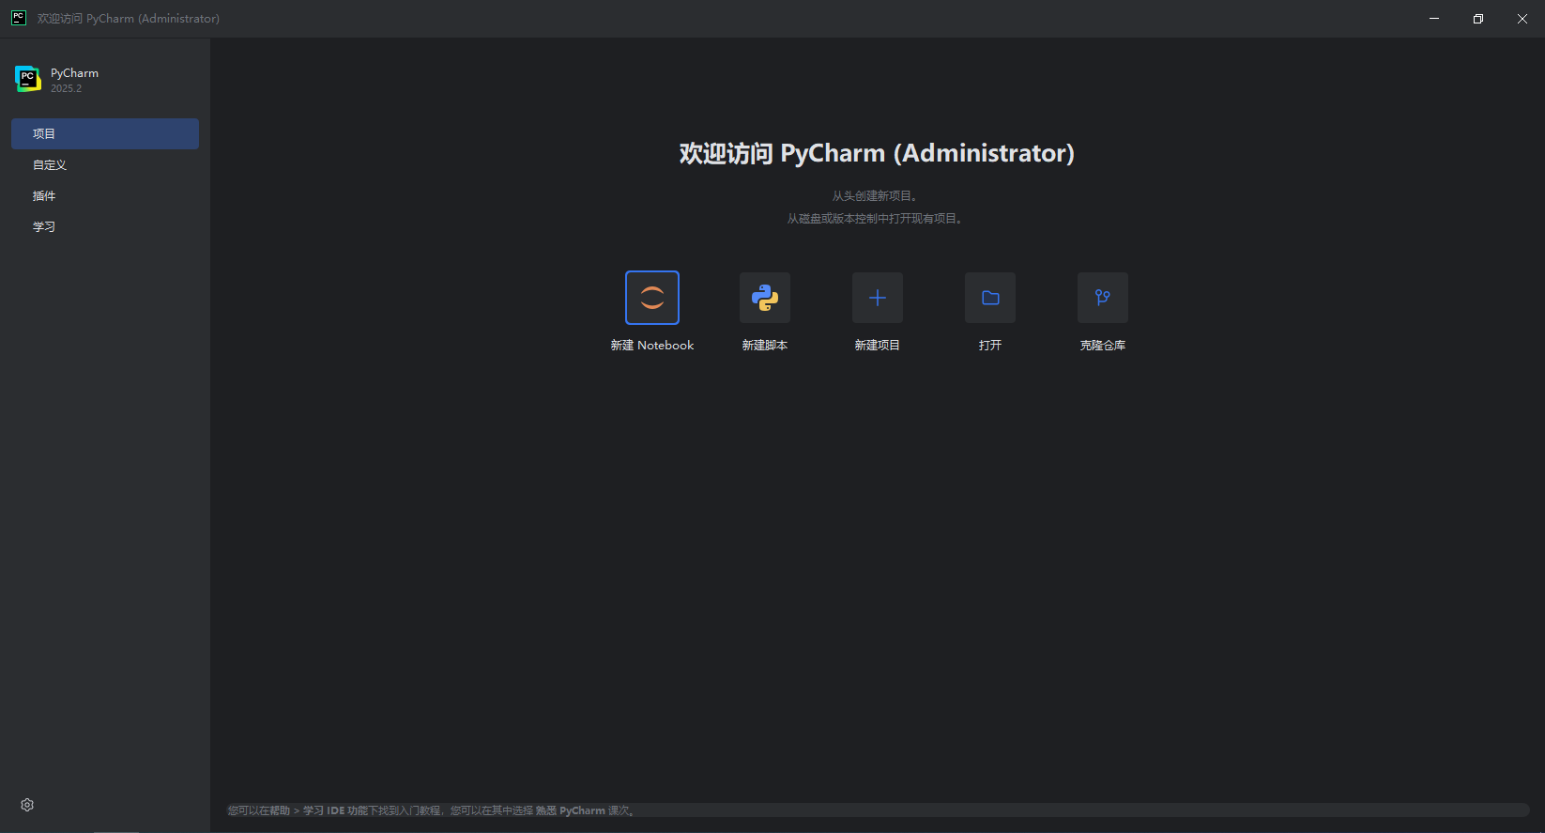Click the 新建脚本 text label
Image resolution: width=1545 pixels, height=833 pixels.
click(x=765, y=346)
